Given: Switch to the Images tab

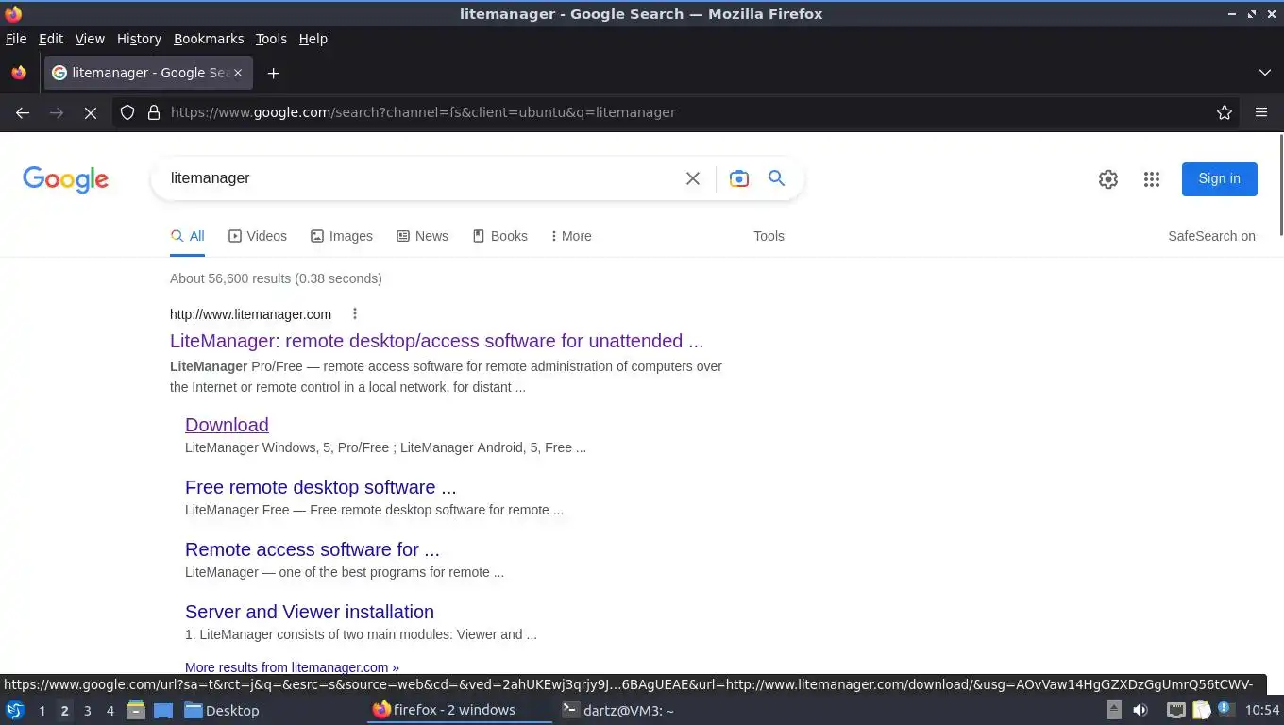Looking at the screenshot, I should pyautogui.click(x=342, y=236).
